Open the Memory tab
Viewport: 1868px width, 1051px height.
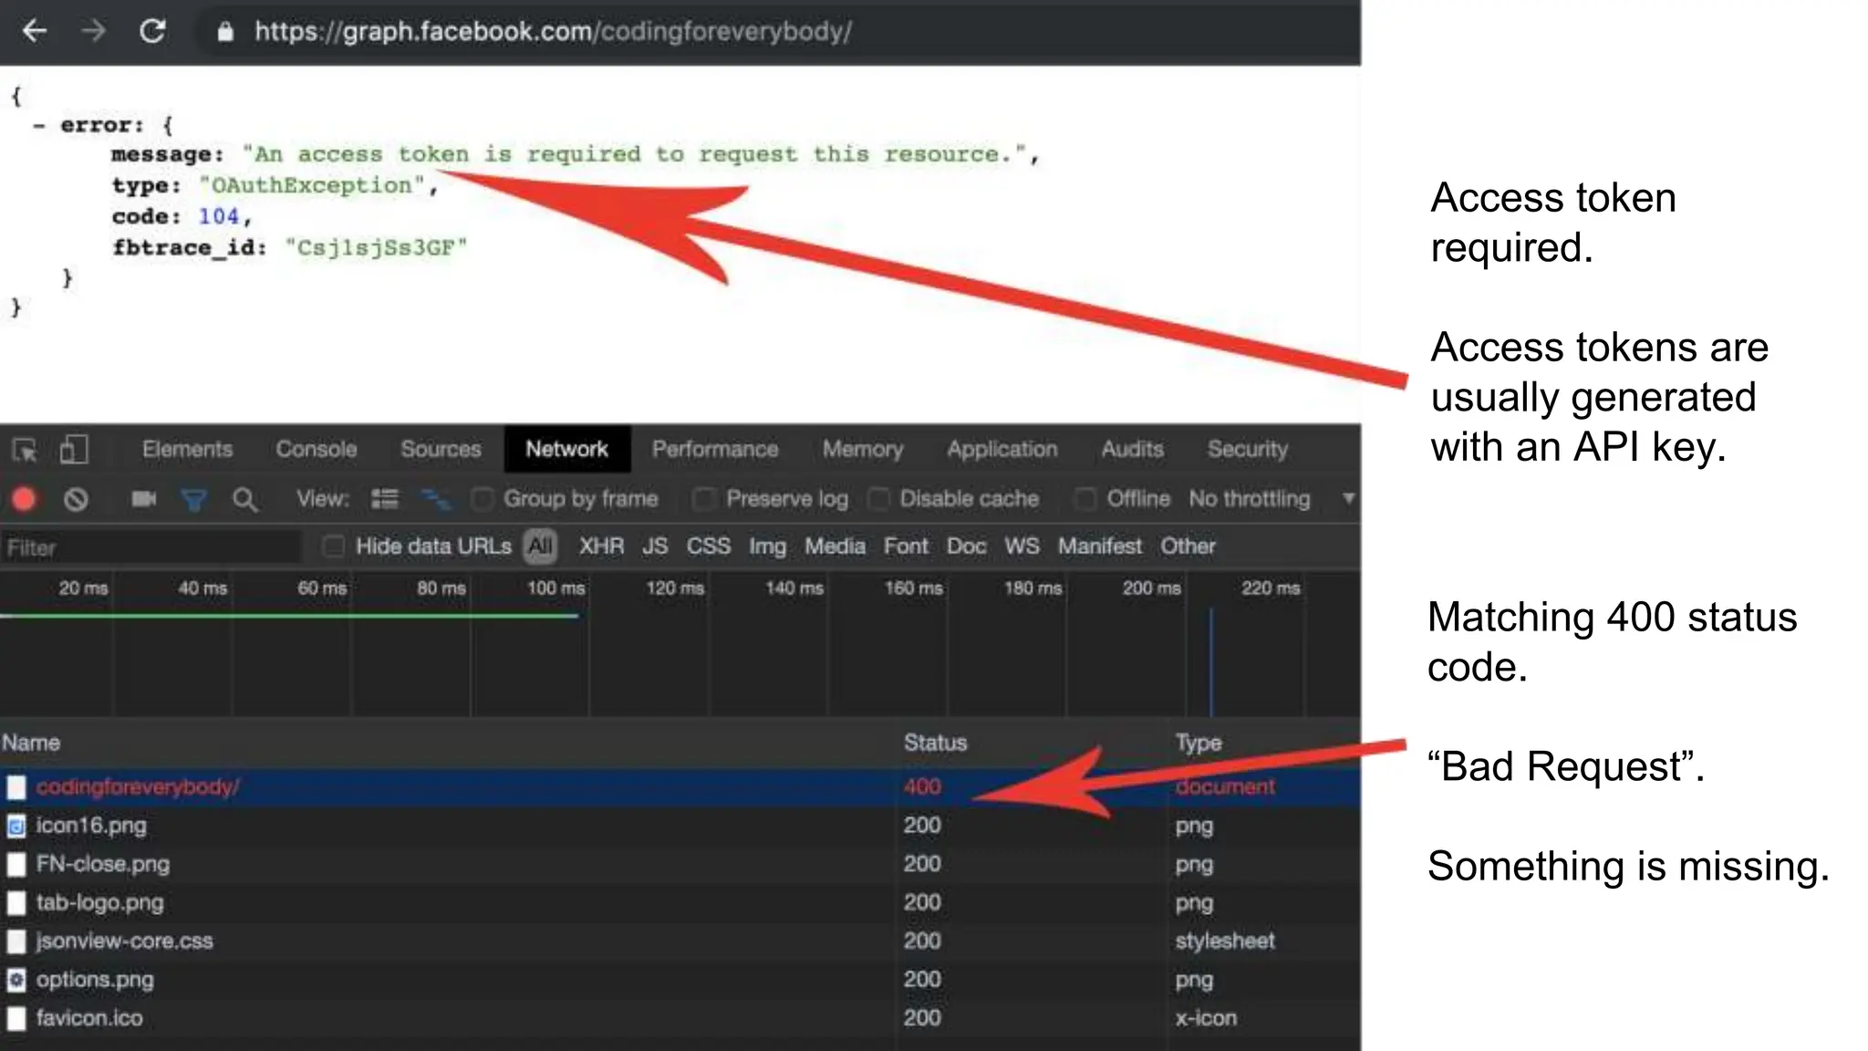point(863,450)
